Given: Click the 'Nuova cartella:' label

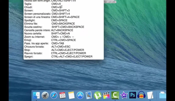Looking at the screenshot, I should 33,33.
